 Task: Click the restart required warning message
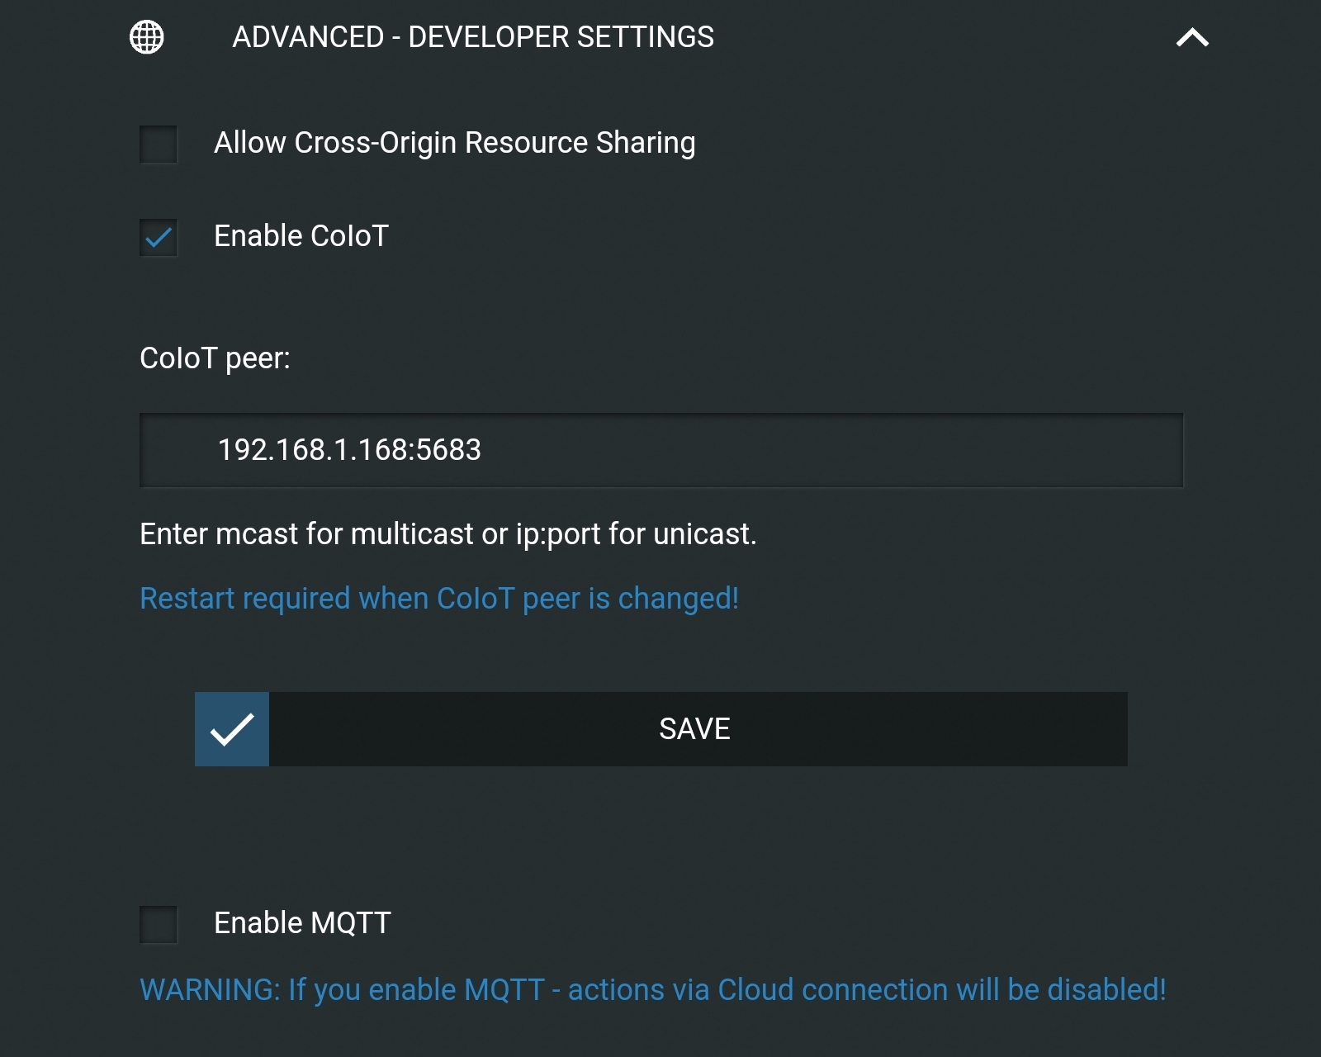(440, 598)
